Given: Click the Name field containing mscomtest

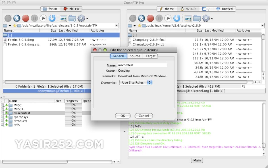Looking at the screenshot, I should (x=142, y=65).
